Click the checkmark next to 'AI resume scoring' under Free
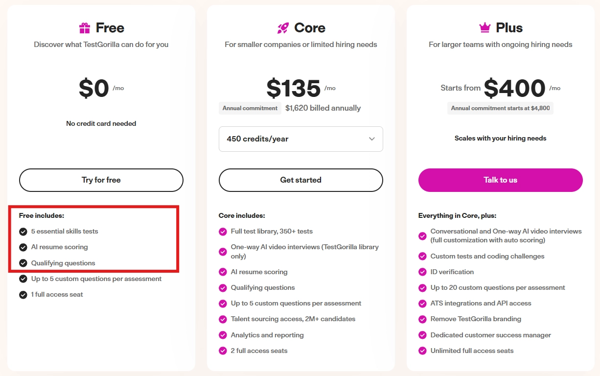Screen dimensions: 600x376 tap(23, 247)
